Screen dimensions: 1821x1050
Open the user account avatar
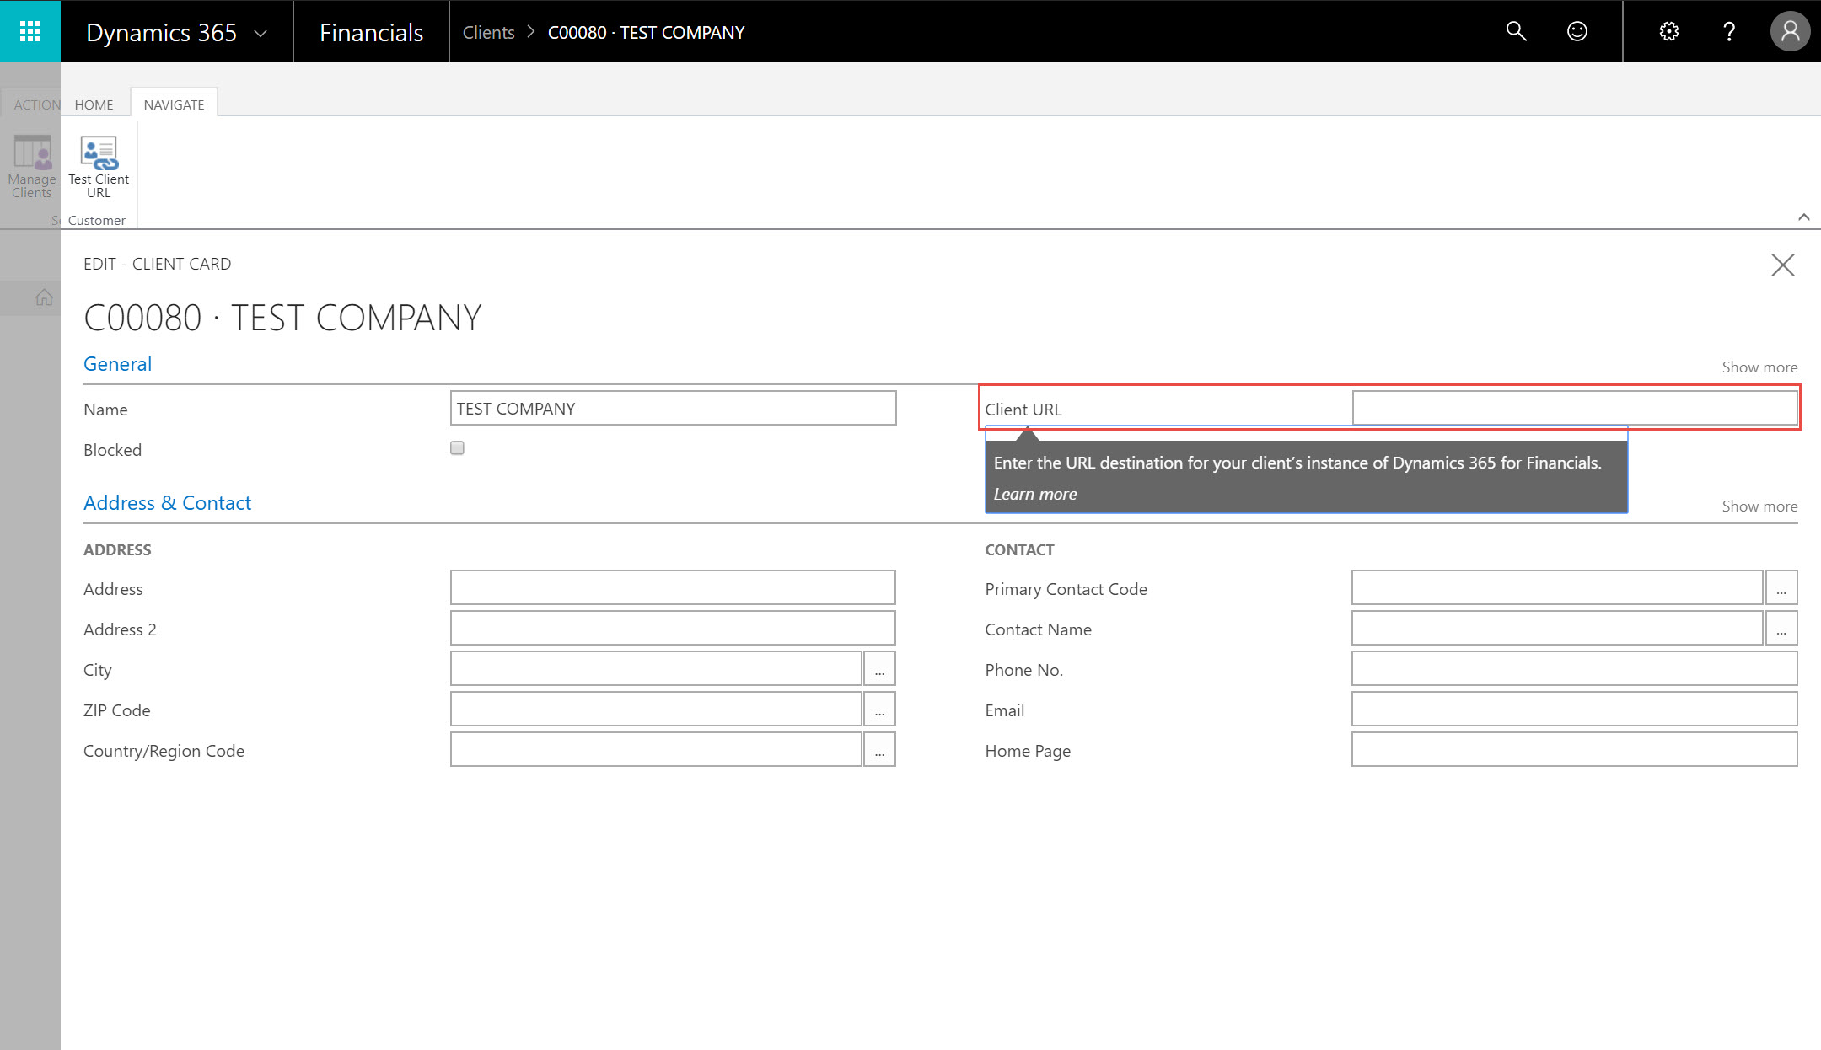(x=1790, y=31)
